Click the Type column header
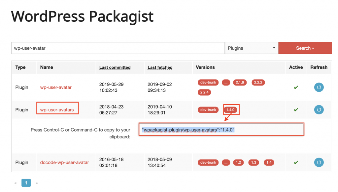Image resolution: width=338 pixels, height=192 pixels. (20, 67)
